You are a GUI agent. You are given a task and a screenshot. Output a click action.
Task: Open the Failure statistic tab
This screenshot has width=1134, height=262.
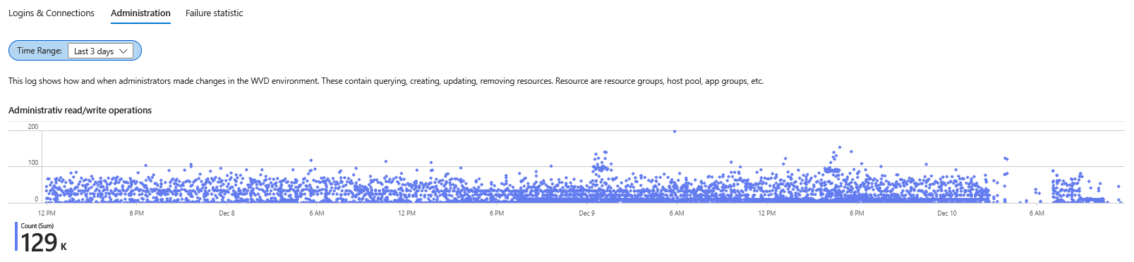[214, 13]
